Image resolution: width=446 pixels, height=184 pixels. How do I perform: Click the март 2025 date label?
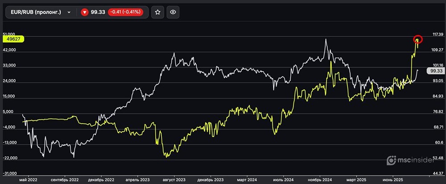point(356,180)
